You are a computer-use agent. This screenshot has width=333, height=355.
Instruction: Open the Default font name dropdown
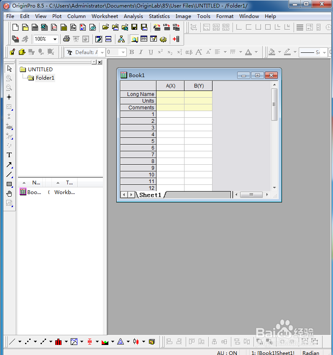coord(102,52)
